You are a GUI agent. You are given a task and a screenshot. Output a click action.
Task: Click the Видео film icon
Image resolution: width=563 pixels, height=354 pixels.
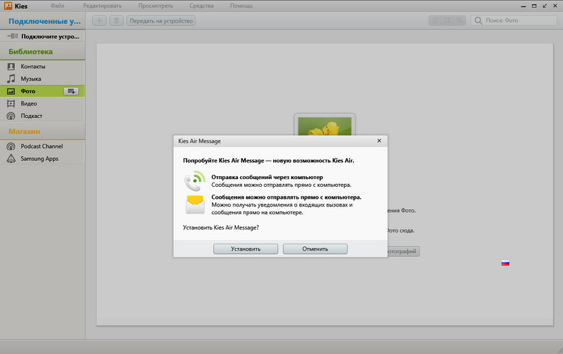pos(11,103)
